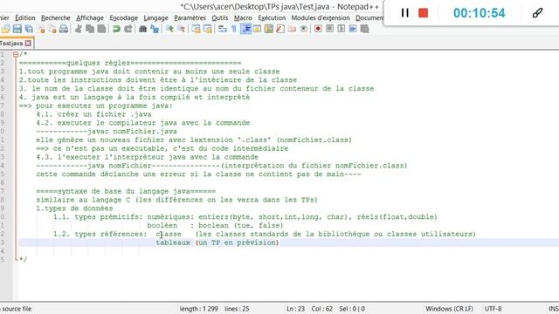Open the Encodage menu
The image size is (559, 314).
(x=124, y=17)
